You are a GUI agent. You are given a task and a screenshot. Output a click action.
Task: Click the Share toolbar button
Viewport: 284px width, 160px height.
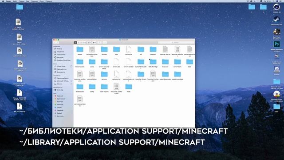[x=99, y=43]
